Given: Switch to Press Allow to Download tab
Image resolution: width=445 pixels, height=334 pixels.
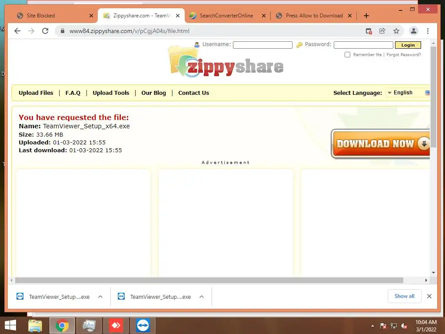Looking at the screenshot, I should coord(314,16).
